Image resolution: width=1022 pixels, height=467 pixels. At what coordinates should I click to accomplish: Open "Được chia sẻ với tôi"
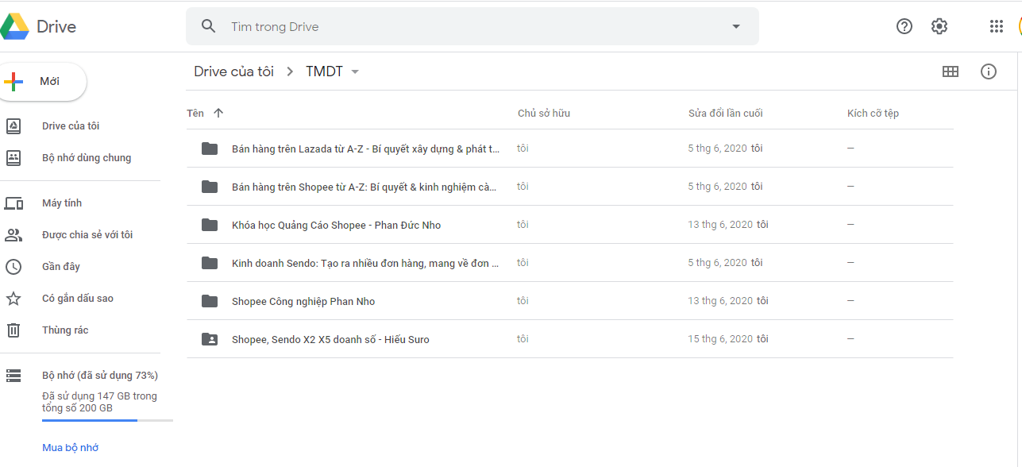pos(87,235)
